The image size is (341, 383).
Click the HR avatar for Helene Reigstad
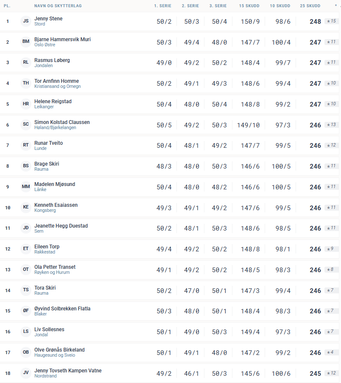[26, 104]
